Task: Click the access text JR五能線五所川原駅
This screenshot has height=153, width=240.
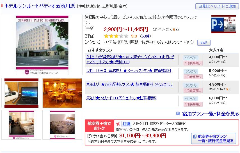Action: click(121, 42)
